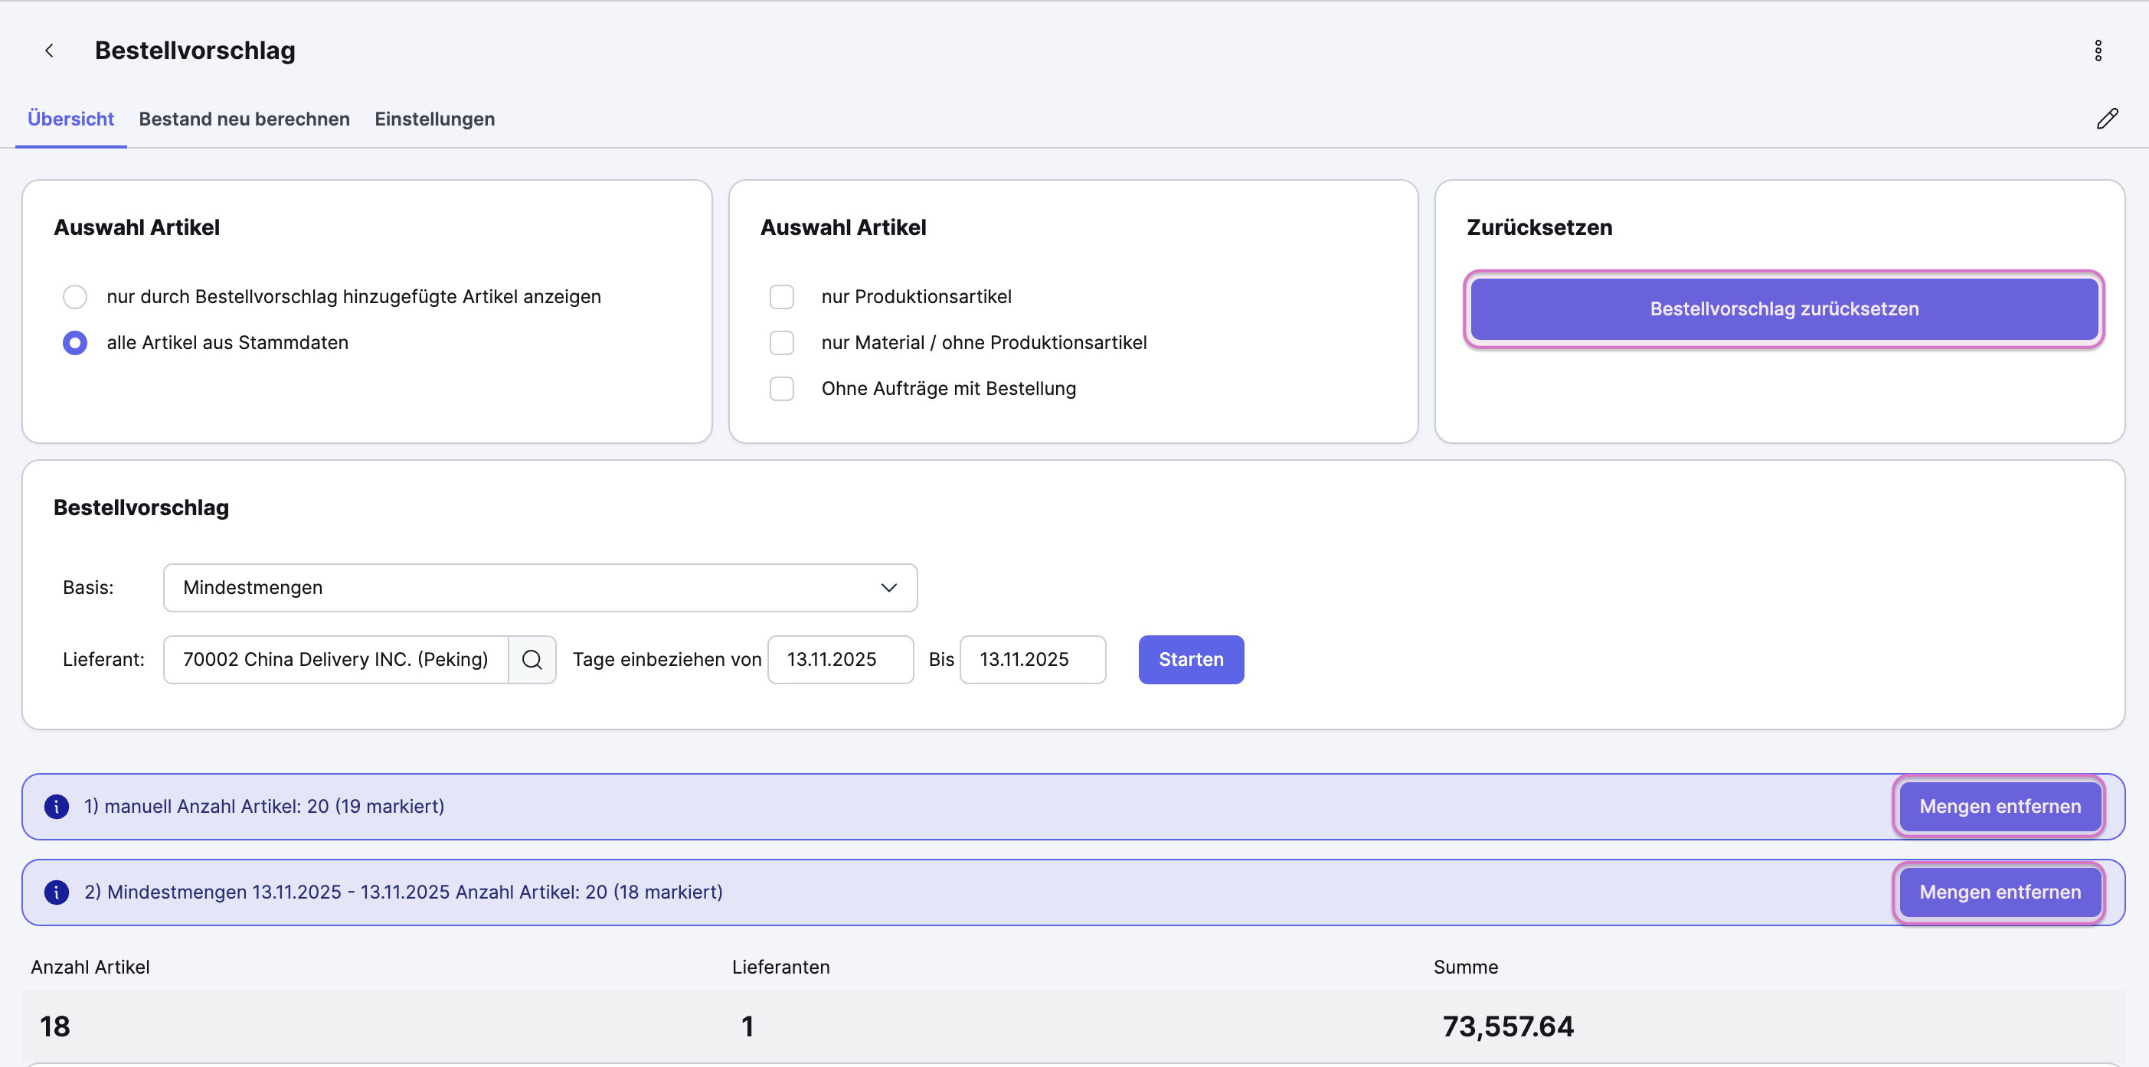Select 'alle Artikel aus Stammdaten' radio
The height and width of the screenshot is (1067, 2149).
pyautogui.click(x=75, y=343)
